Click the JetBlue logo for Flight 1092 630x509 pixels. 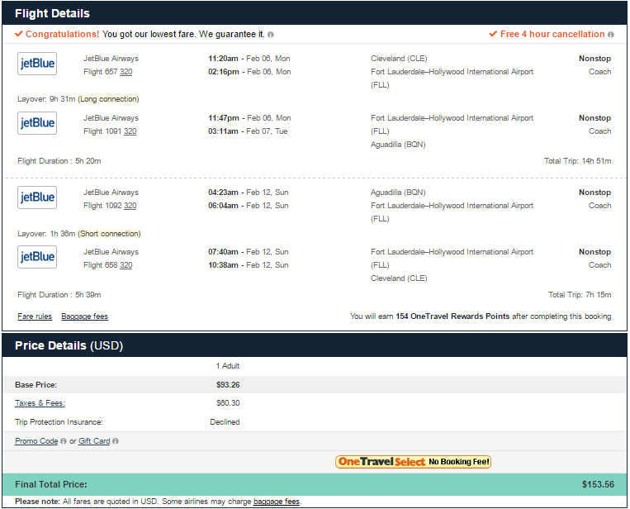(x=37, y=197)
